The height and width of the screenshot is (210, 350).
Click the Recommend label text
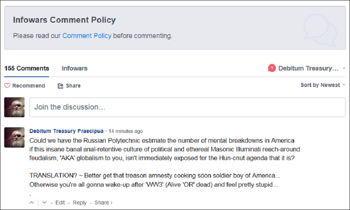(x=29, y=86)
